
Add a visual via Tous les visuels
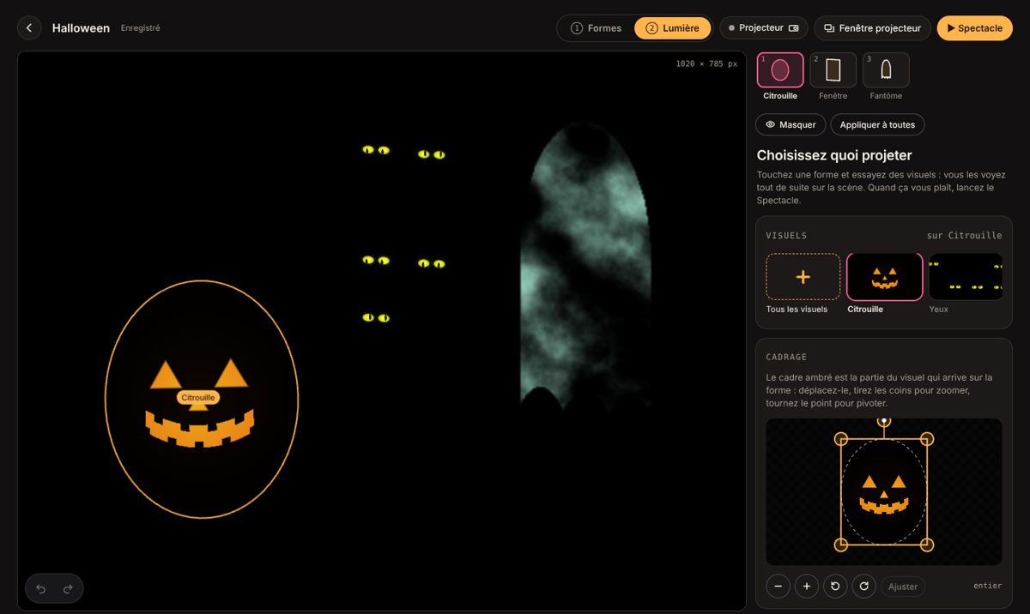(803, 277)
